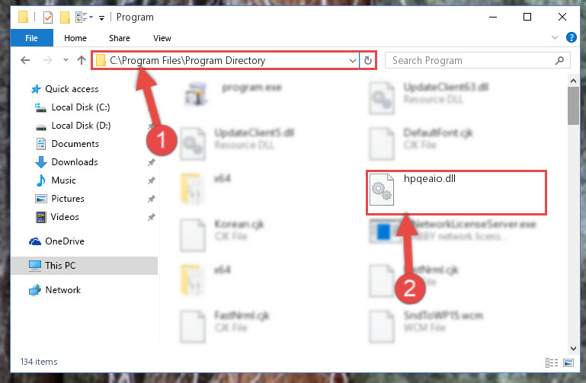Click the vertical scrollbar down arrow
This screenshot has height=383, width=586.
pos(573,349)
